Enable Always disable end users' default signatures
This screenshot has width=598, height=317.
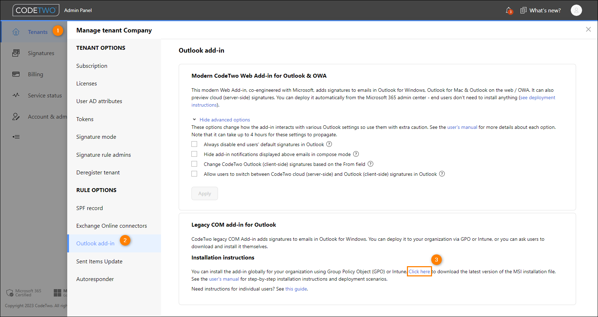pos(194,144)
